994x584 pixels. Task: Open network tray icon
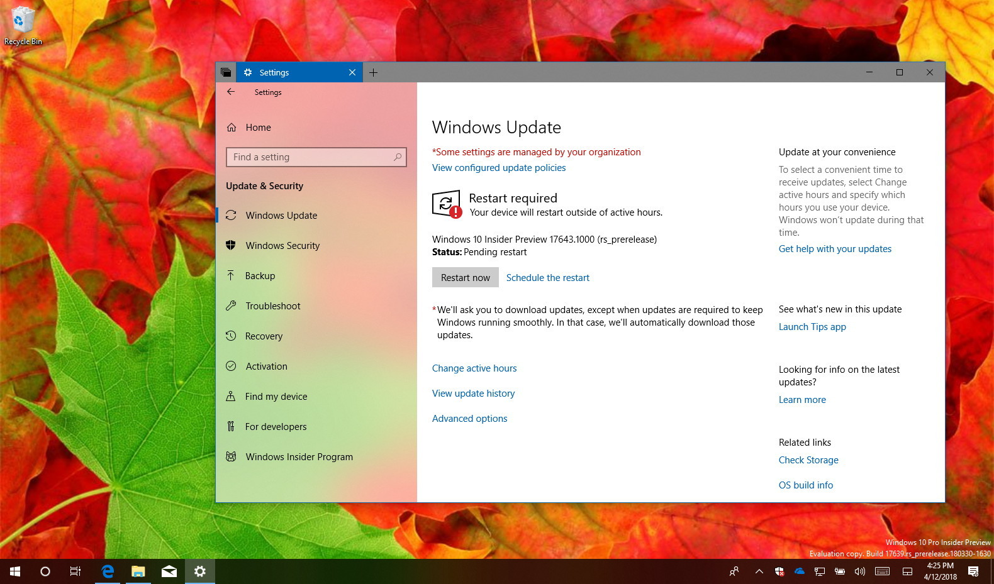pyautogui.click(x=820, y=571)
